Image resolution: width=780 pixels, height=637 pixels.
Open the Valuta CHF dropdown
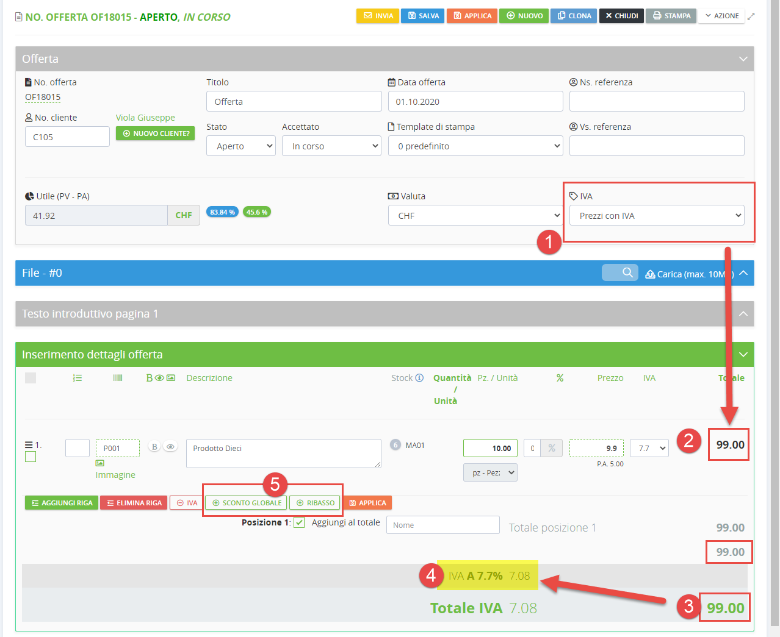coord(475,216)
